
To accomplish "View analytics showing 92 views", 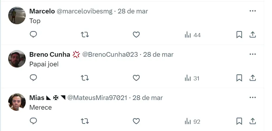I will click(x=192, y=121).
